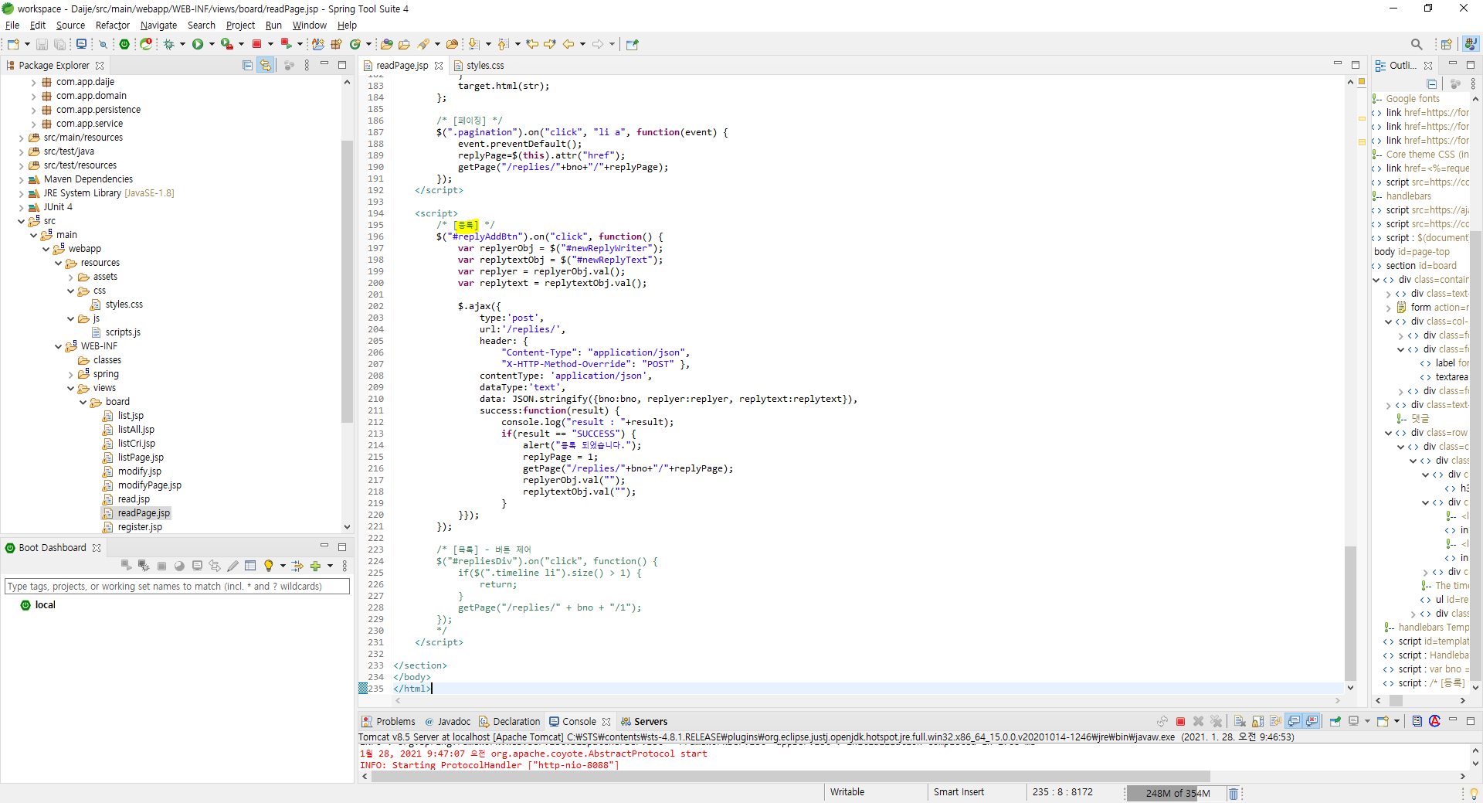This screenshot has width=1483, height=803.
Task: Start debugging with the green bug icon
Action: pyautogui.click(x=168, y=44)
